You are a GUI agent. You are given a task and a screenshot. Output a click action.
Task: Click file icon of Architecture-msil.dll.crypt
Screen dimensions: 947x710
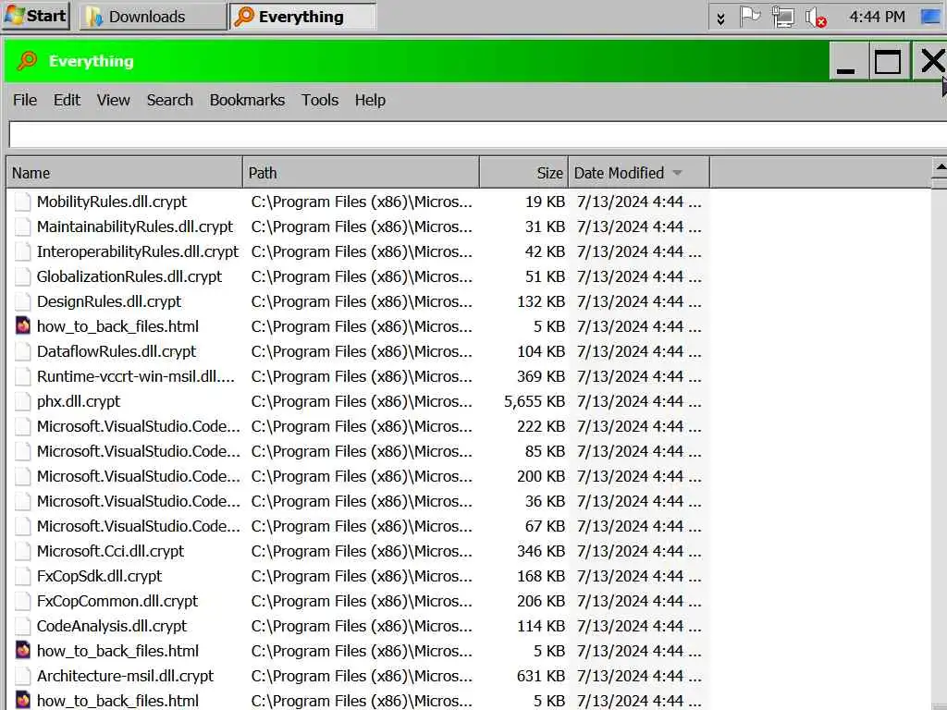coord(23,676)
